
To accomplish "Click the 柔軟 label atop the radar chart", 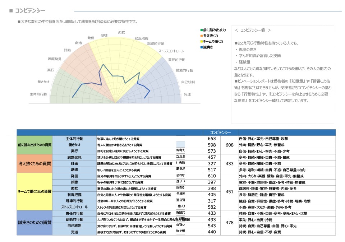I will (121, 33).
